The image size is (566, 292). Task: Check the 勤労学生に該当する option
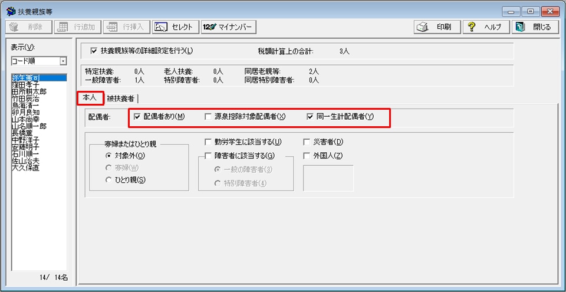(208, 142)
